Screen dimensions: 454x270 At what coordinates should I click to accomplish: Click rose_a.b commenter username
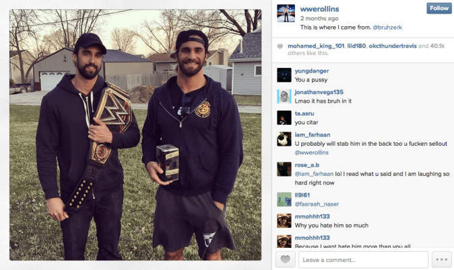307,165
